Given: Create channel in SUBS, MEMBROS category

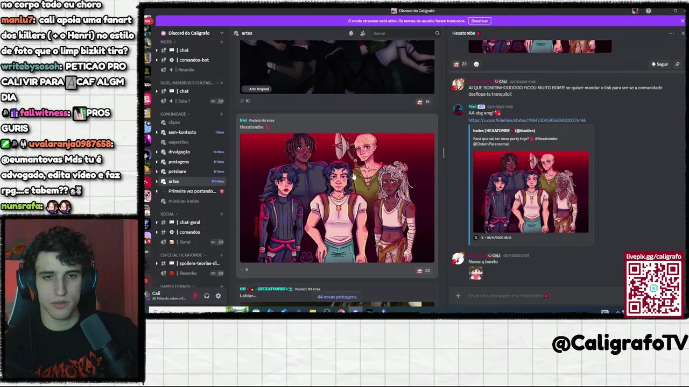Looking at the screenshot, I should (x=222, y=83).
